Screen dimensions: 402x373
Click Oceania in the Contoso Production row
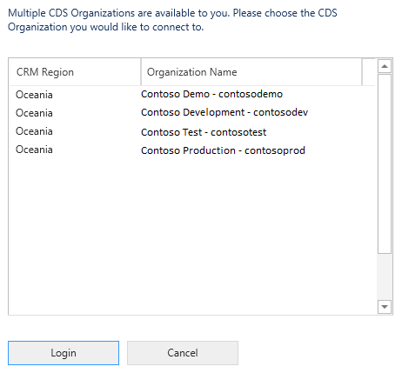coord(34,150)
